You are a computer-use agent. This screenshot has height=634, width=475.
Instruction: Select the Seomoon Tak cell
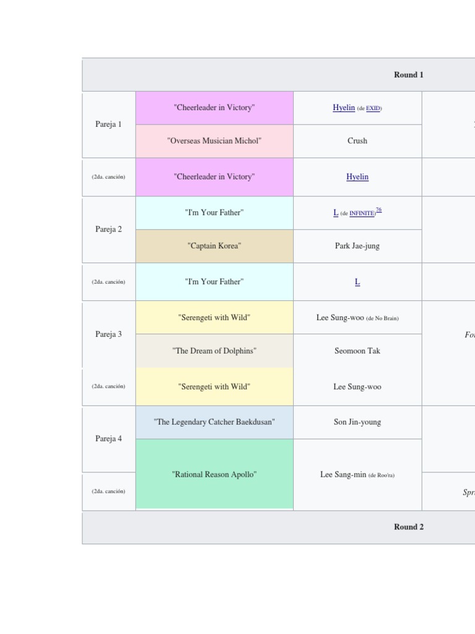pyautogui.click(x=357, y=351)
